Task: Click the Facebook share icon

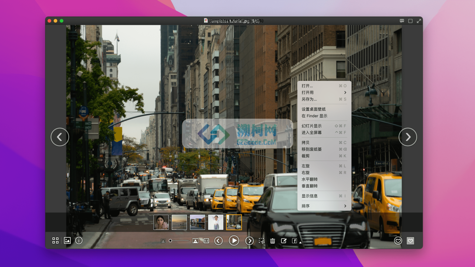Action: (x=294, y=241)
